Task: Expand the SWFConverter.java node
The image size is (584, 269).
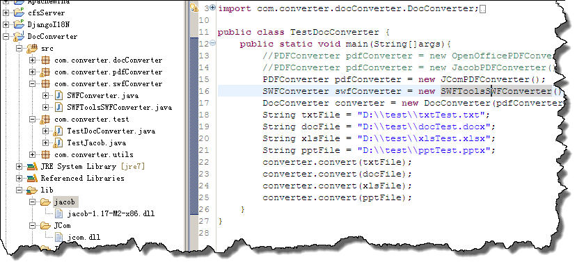Action: click(45, 96)
